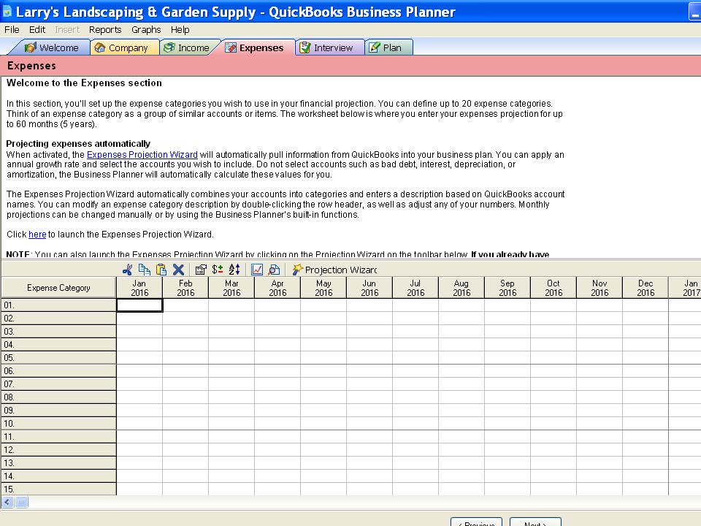Click the Jun 2016 column header
The width and height of the screenshot is (701, 526).
(x=369, y=288)
